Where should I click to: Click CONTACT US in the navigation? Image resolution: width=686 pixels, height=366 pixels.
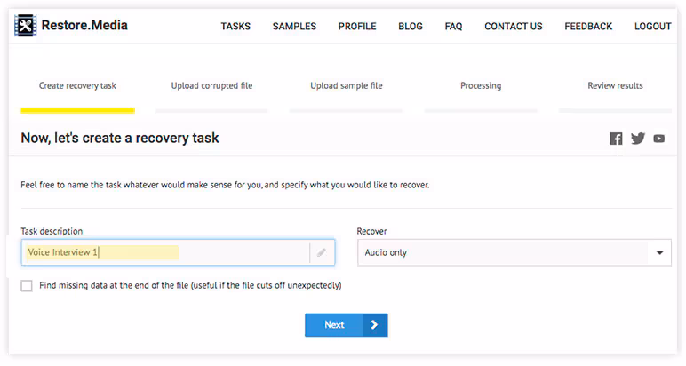point(513,27)
